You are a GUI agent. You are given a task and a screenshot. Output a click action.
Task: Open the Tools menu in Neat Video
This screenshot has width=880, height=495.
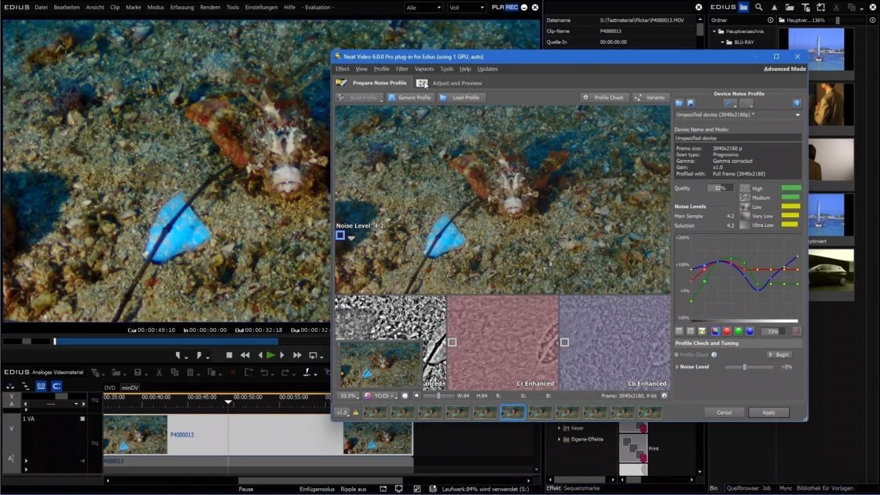[447, 69]
